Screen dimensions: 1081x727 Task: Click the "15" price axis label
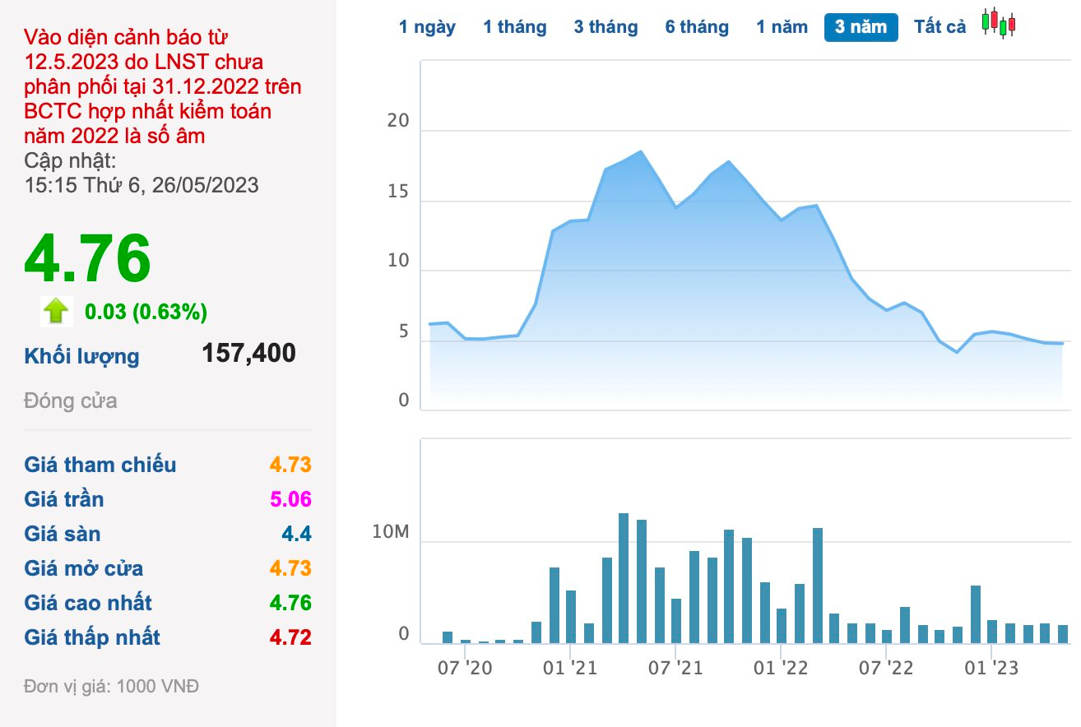point(398,191)
